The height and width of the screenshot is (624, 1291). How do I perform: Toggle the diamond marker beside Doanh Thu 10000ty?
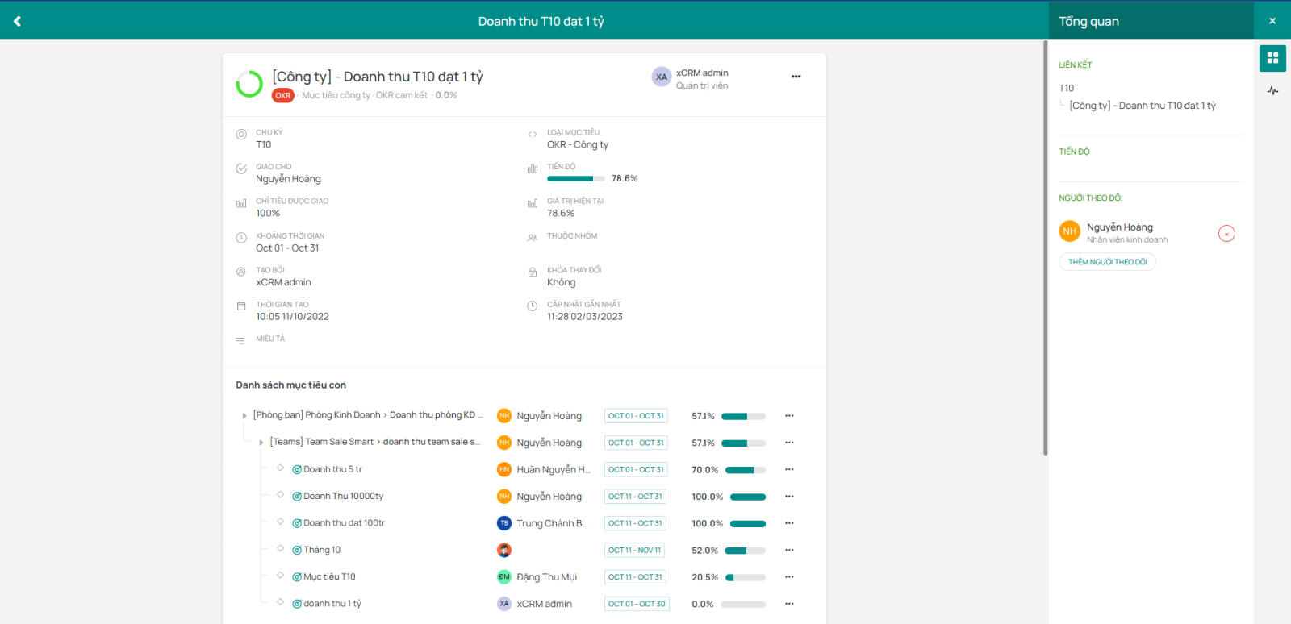[280, 495]
